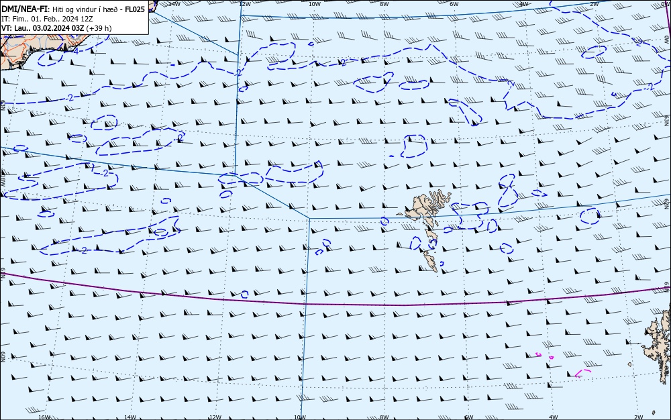Click the '10W' longitude label on top edge
This screenshot has height=420, width=671.
tap(315, 4)
